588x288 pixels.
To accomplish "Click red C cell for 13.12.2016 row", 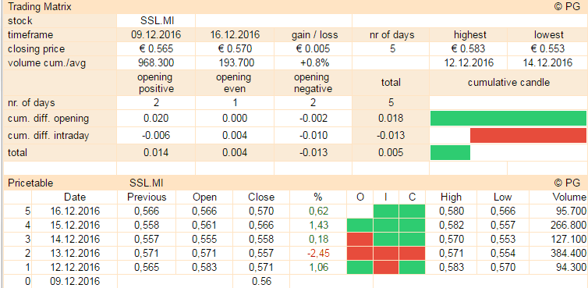I will coord(412,254).
